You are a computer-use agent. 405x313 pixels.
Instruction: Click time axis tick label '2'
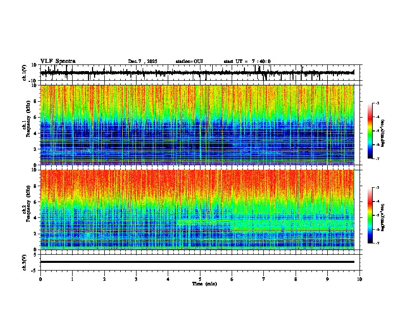(x=104, y=279)
